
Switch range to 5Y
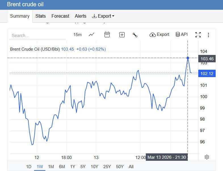pyautogui.click(x=83, y=167)
